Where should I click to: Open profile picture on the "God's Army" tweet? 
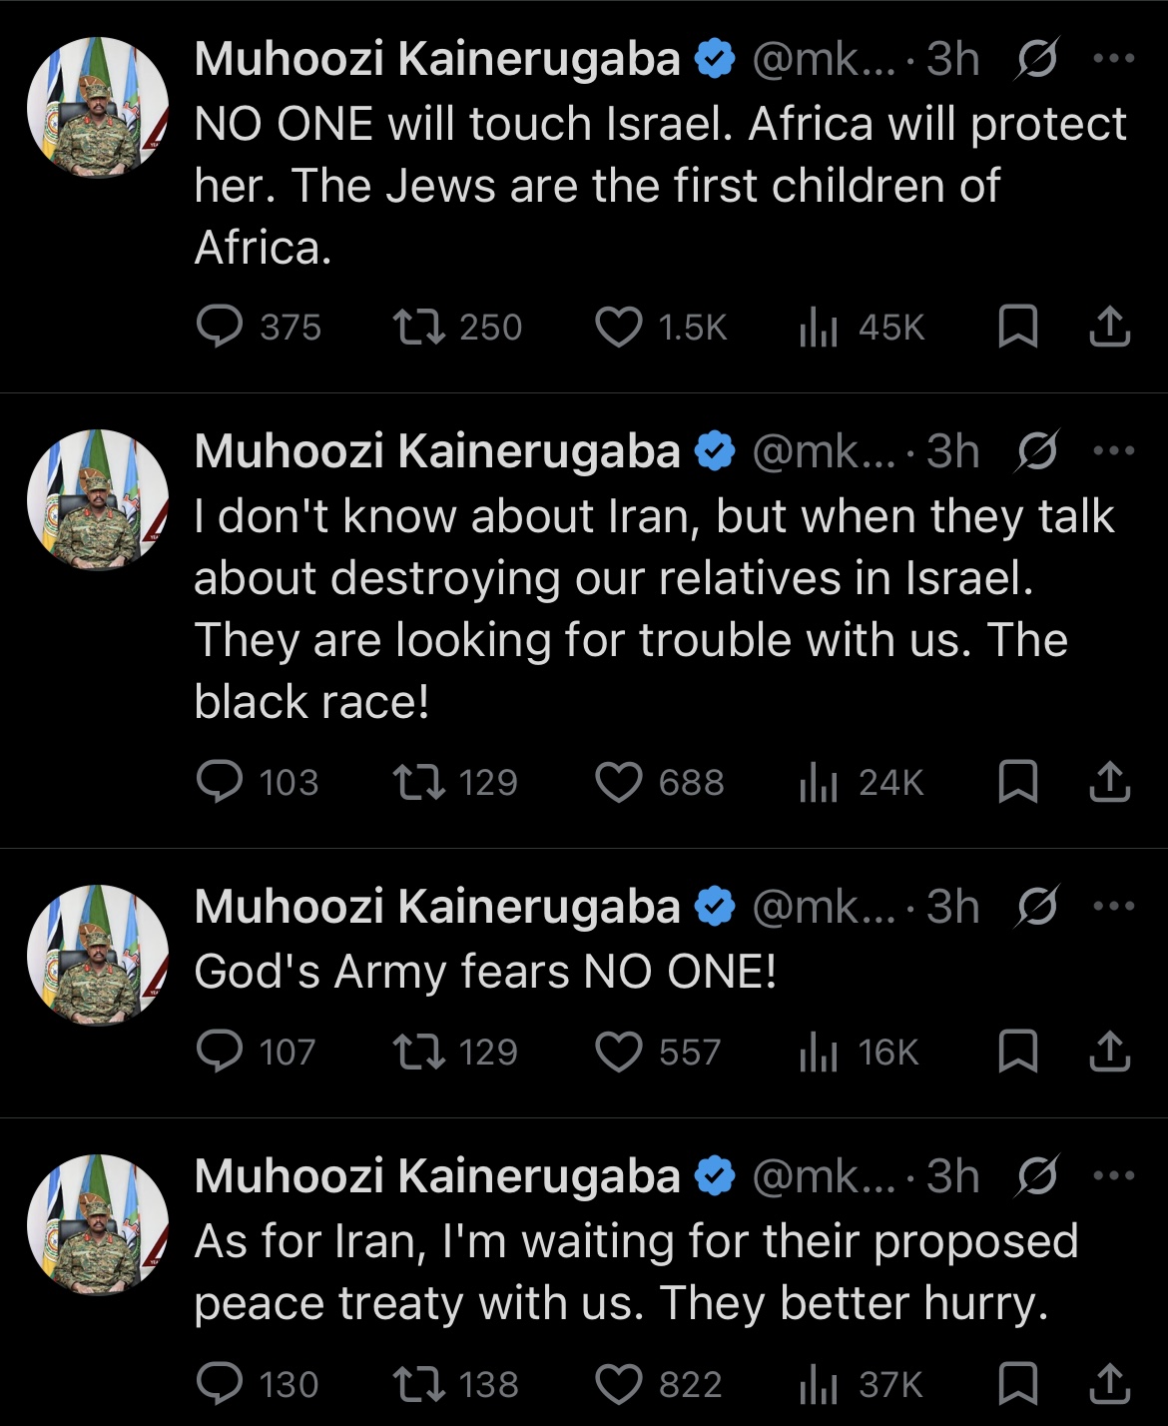97,955
